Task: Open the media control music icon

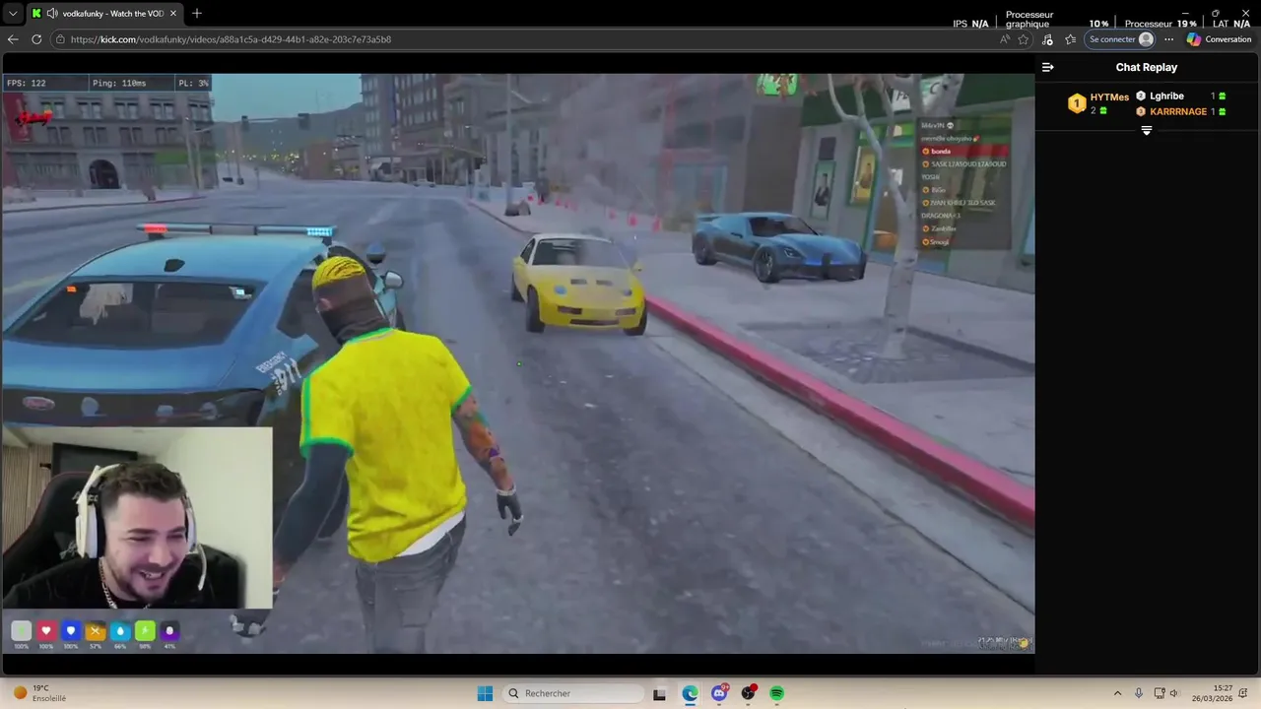Action: coord(1046,39)
